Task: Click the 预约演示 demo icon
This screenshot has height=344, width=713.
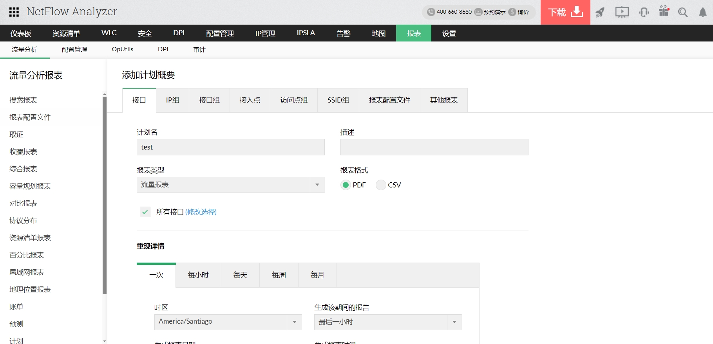Action: (x=478, y=12)
